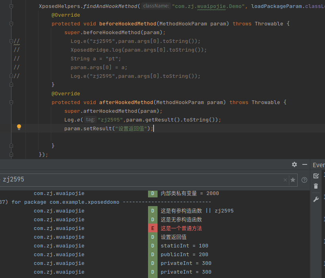Click fold end marker at beforeHookedMethod closing brace
Viewport: 325px width, 278px height.
tap(12, 85)
